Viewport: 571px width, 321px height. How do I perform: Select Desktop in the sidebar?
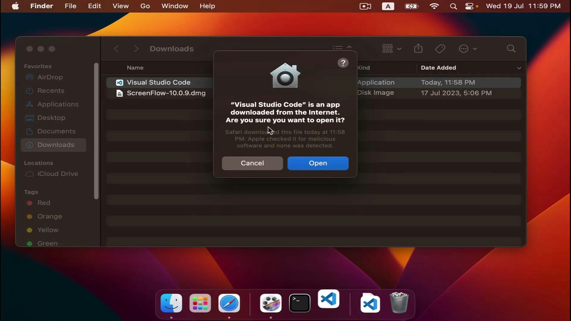tap(51, 118)
